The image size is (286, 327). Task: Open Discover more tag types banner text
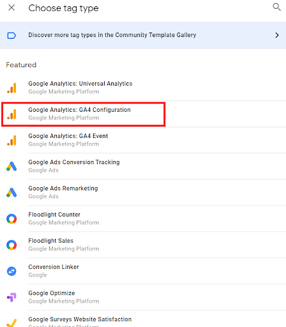[112, 35]
